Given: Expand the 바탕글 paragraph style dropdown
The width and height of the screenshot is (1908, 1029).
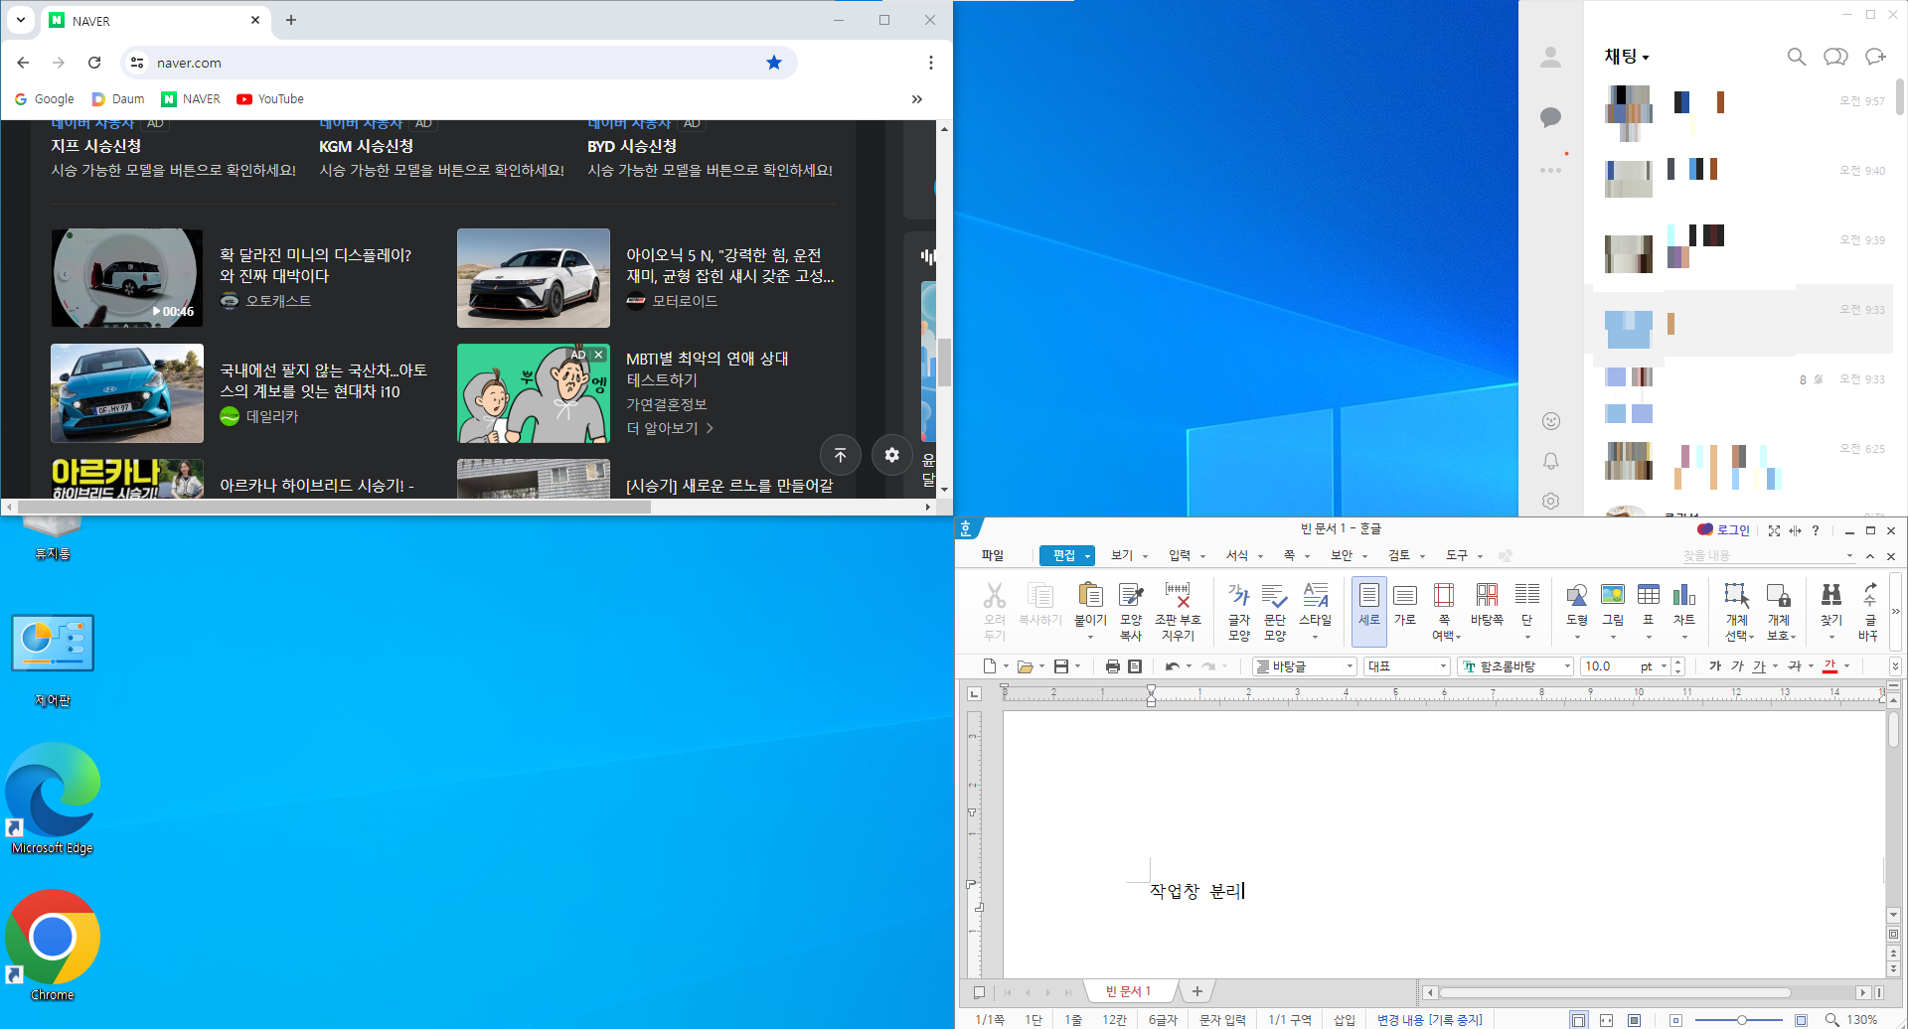Looking at the screenshot, I should coord(1350,666).
